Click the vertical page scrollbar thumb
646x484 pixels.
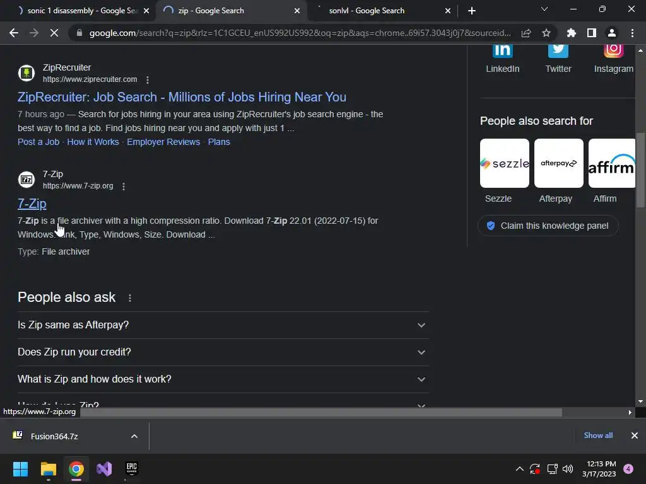pos(640,170)
